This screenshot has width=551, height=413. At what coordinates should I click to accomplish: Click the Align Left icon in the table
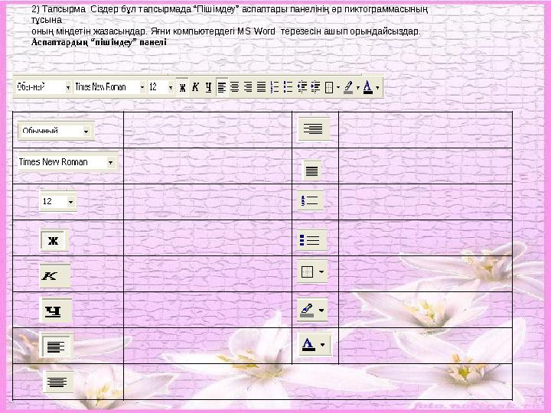(x=56, y=346)
